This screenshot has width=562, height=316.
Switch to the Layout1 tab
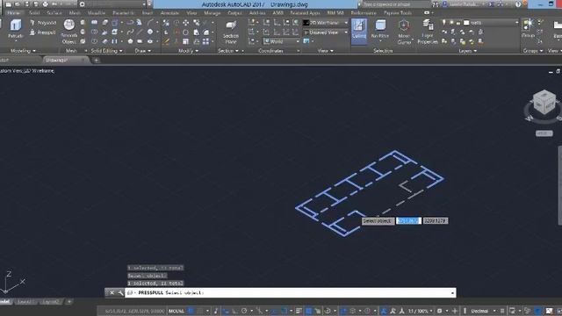click(x=25, y=302)
